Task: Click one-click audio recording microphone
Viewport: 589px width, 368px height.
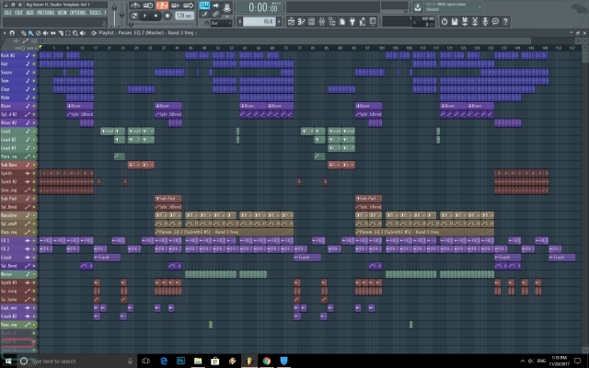Action: click(485, 22)
